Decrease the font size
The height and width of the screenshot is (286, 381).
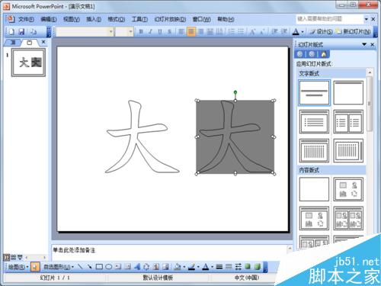click(x=262, y=32)
